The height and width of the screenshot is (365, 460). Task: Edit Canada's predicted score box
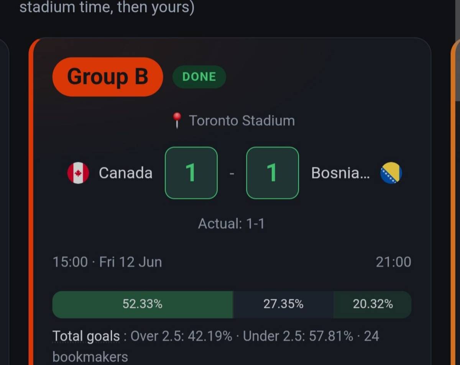(x=191, y=173)
